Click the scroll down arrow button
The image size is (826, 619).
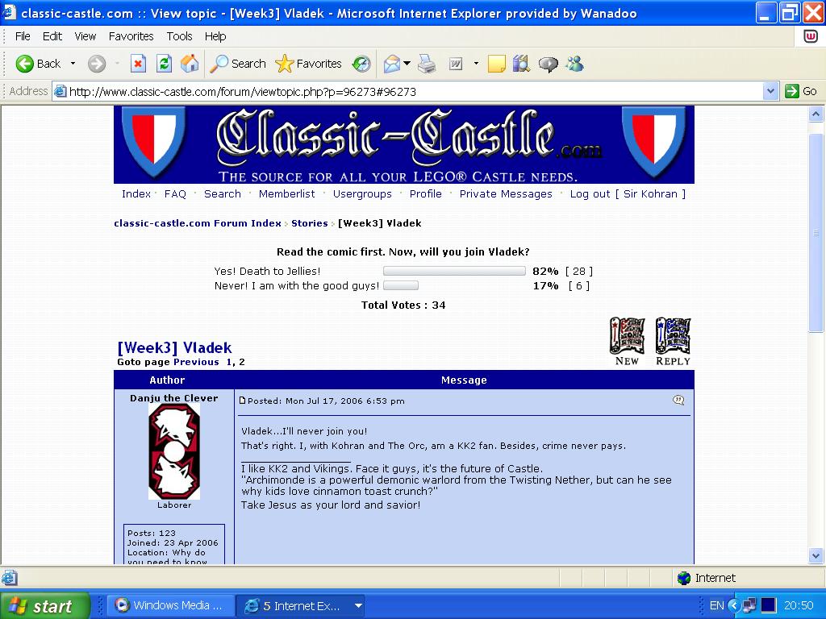(x=816, y=555)
